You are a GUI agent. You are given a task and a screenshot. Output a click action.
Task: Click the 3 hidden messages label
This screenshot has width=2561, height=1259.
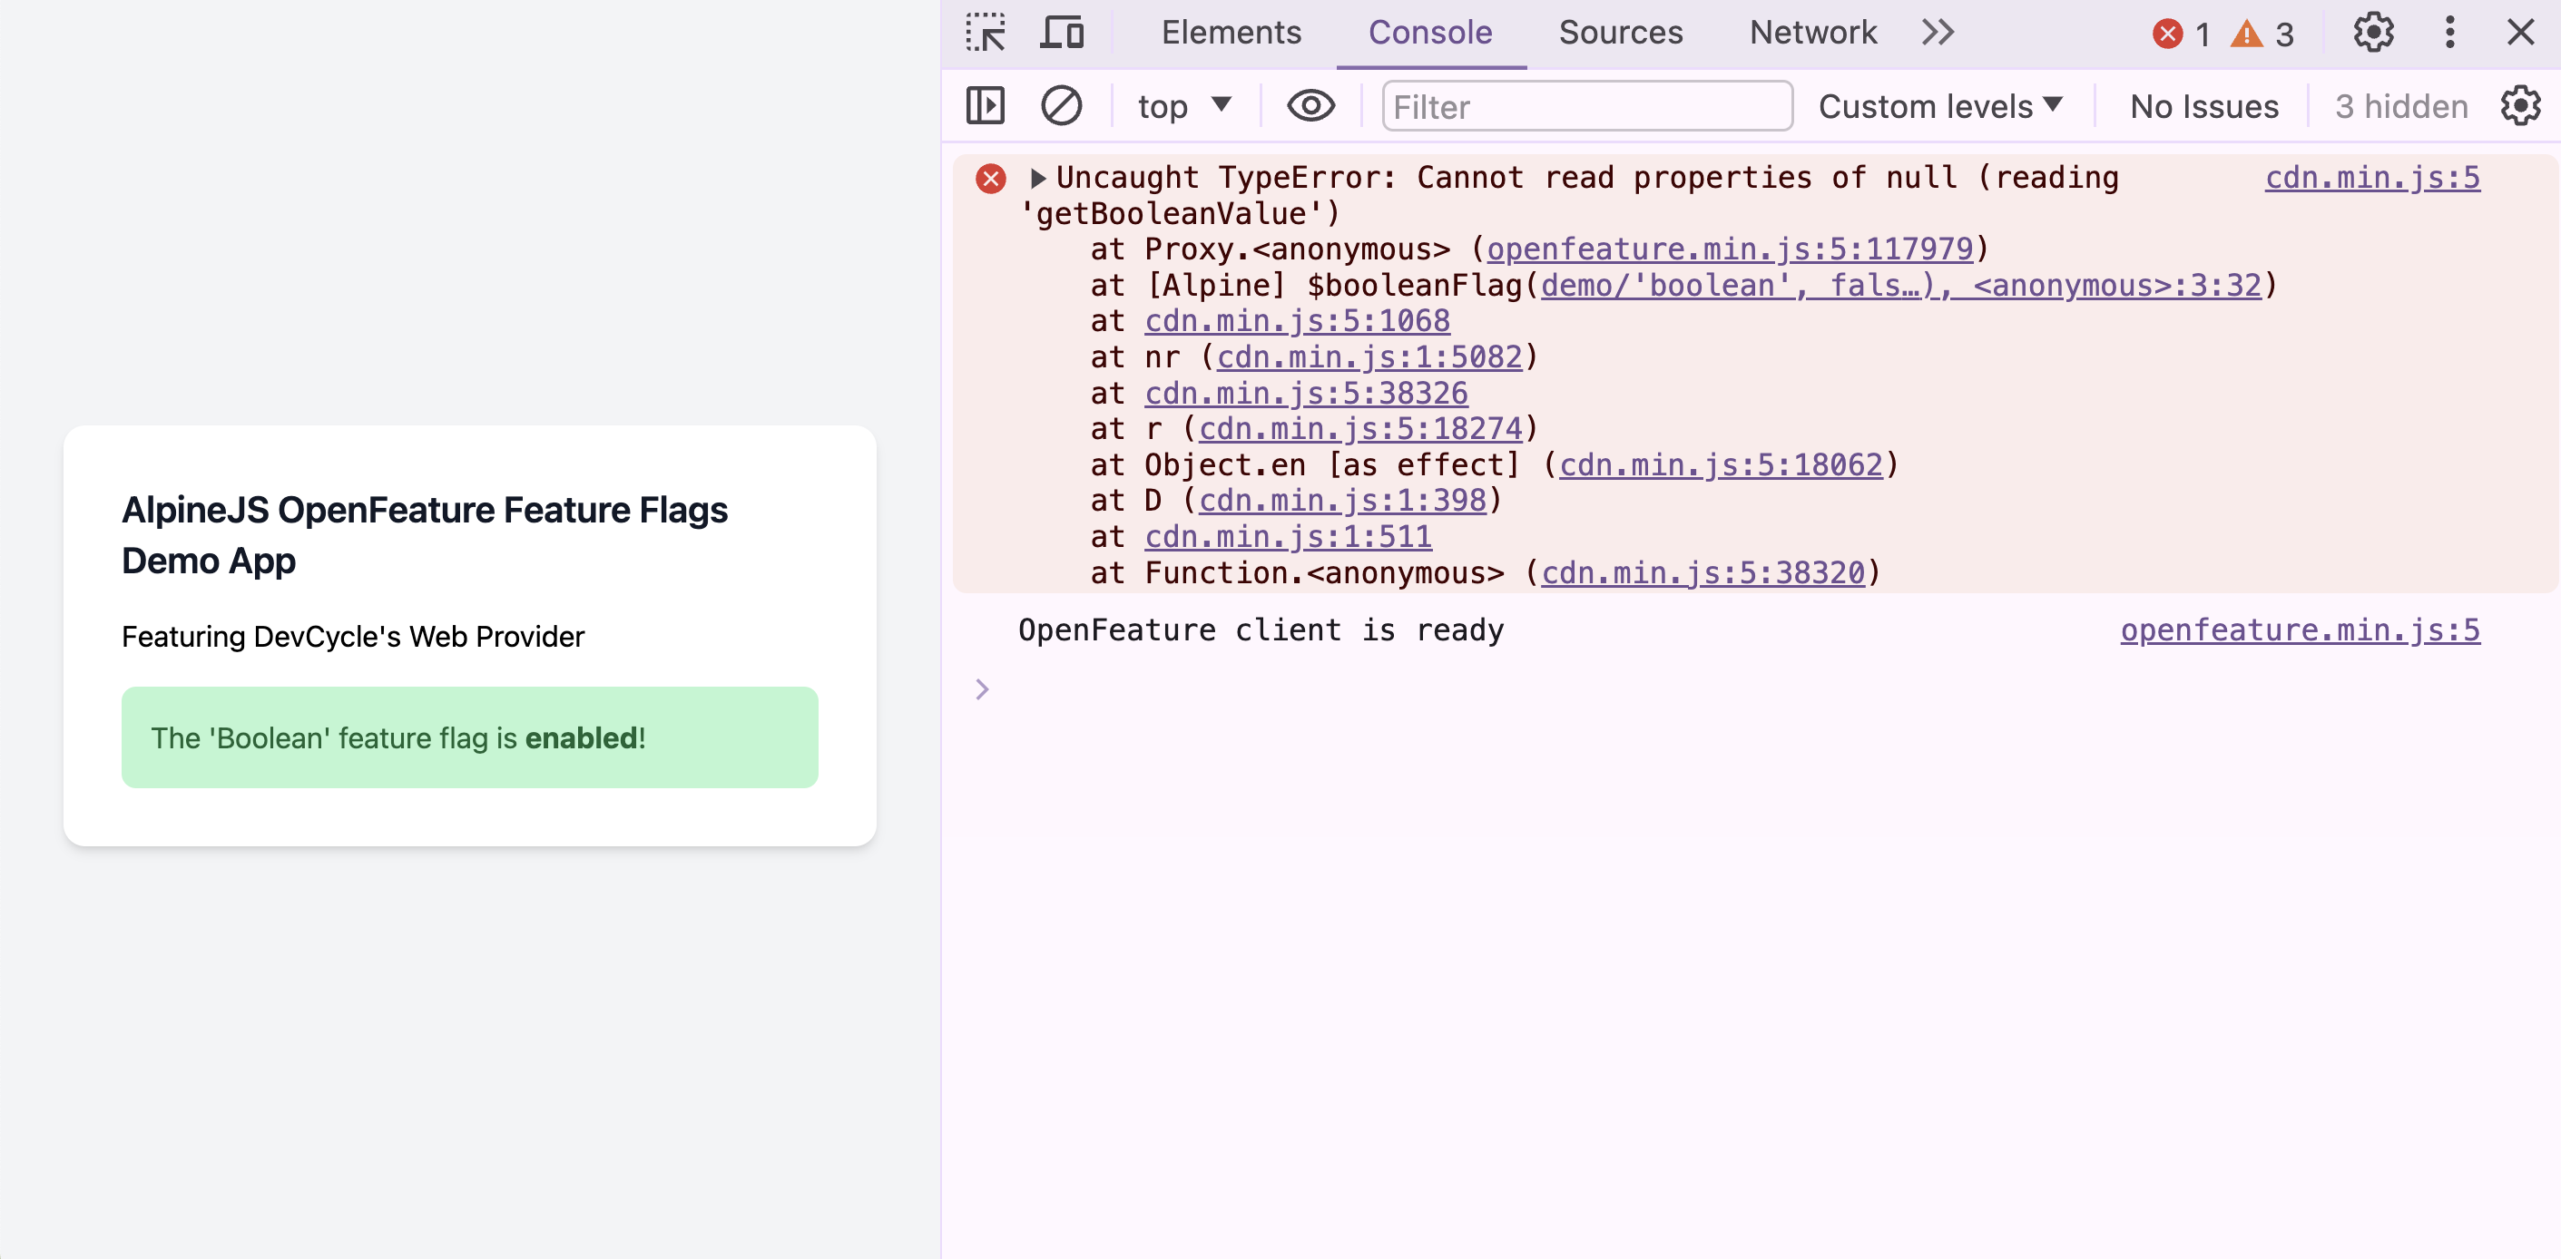click(x=2400, y=105)
